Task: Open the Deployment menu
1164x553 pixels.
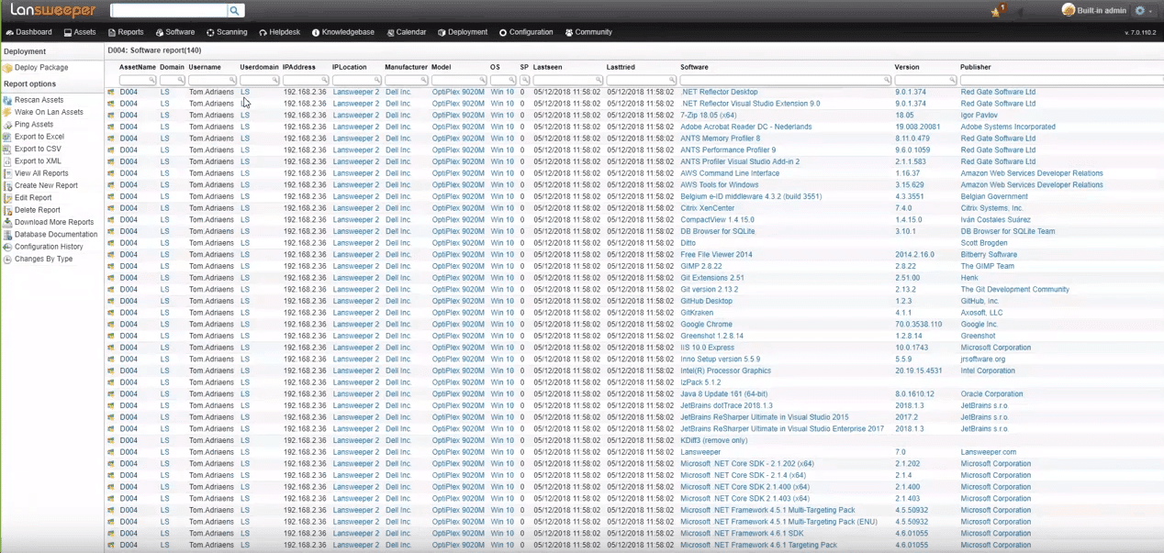Action: (x=463, y=32)
